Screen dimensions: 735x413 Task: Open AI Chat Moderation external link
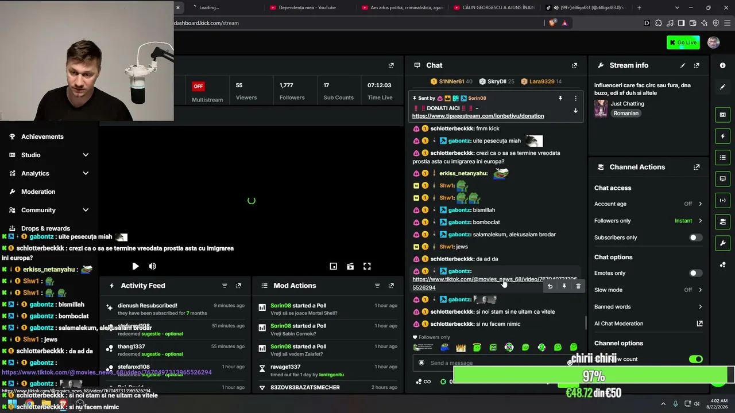coord(699,324)
